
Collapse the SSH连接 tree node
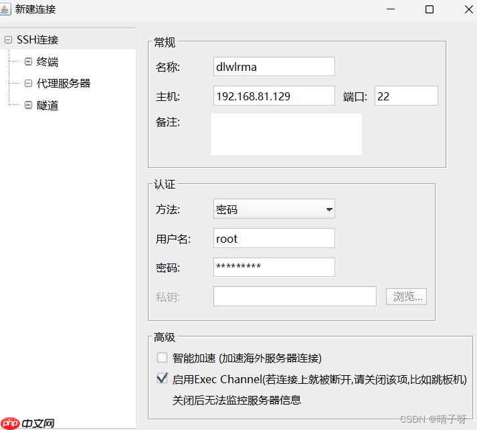coord(8,40)
